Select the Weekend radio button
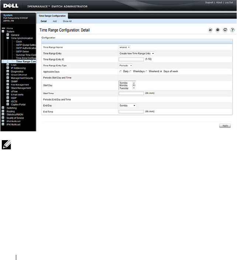Screen dimensions: 237x260 (x=146, y=72)
